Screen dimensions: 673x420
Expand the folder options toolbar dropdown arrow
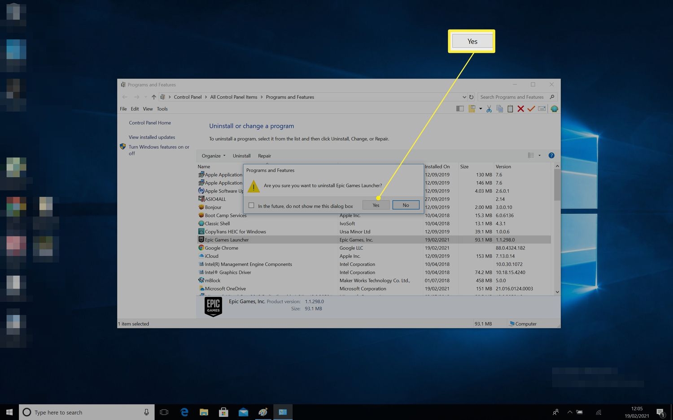point(481,109)
